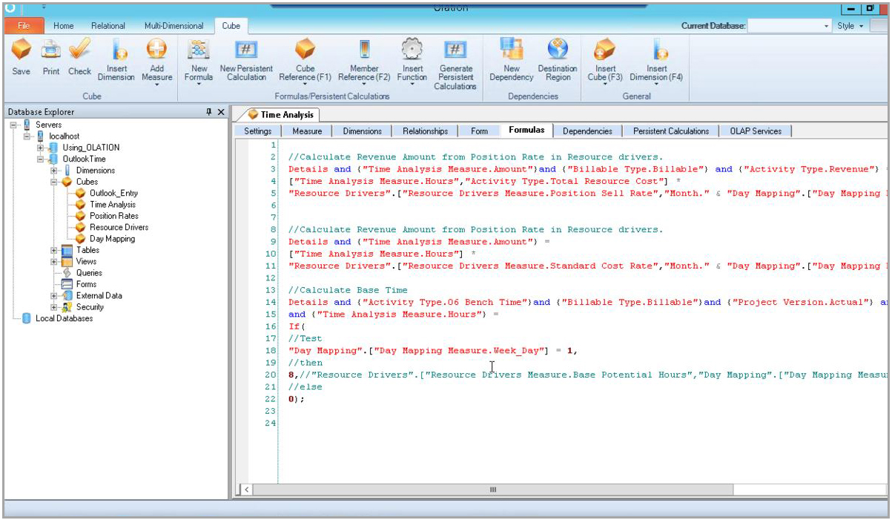Open the Insert Cube (F3) dropdown

click(605, 84)
